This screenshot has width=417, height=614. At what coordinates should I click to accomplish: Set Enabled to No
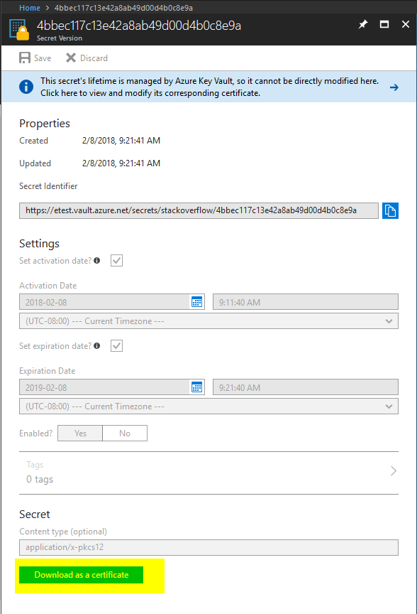124,433
